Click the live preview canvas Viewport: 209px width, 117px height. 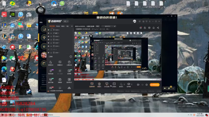(x=118, y=56)
